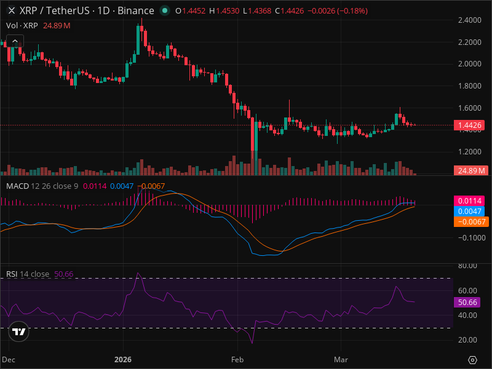Click the 1.6000 price scale label
This screenshot has width=492, height=369.
coord(469,108)
